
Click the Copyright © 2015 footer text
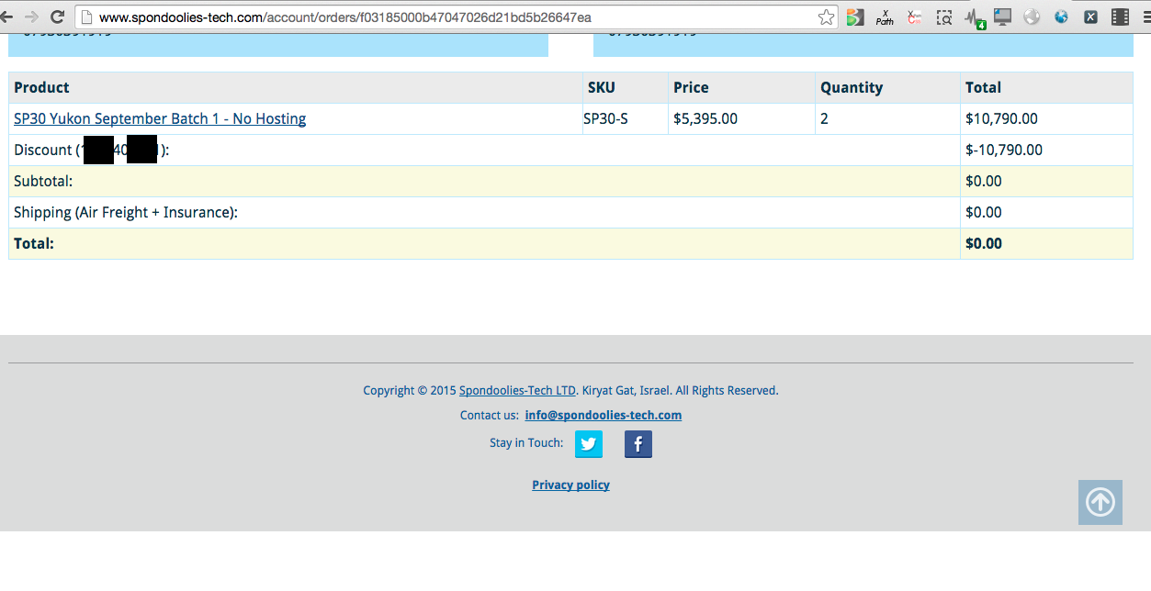pyautogui.click(x=410, y=390)
